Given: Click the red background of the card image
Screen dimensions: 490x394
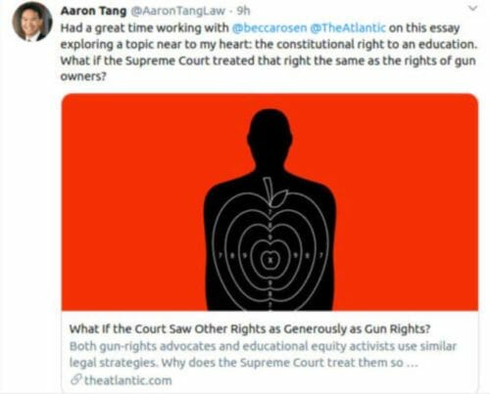Looking at the screenshot, I should coord(130,201).
